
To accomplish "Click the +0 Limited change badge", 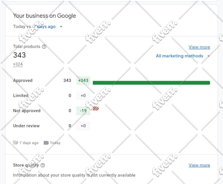I will click(83, 95).
